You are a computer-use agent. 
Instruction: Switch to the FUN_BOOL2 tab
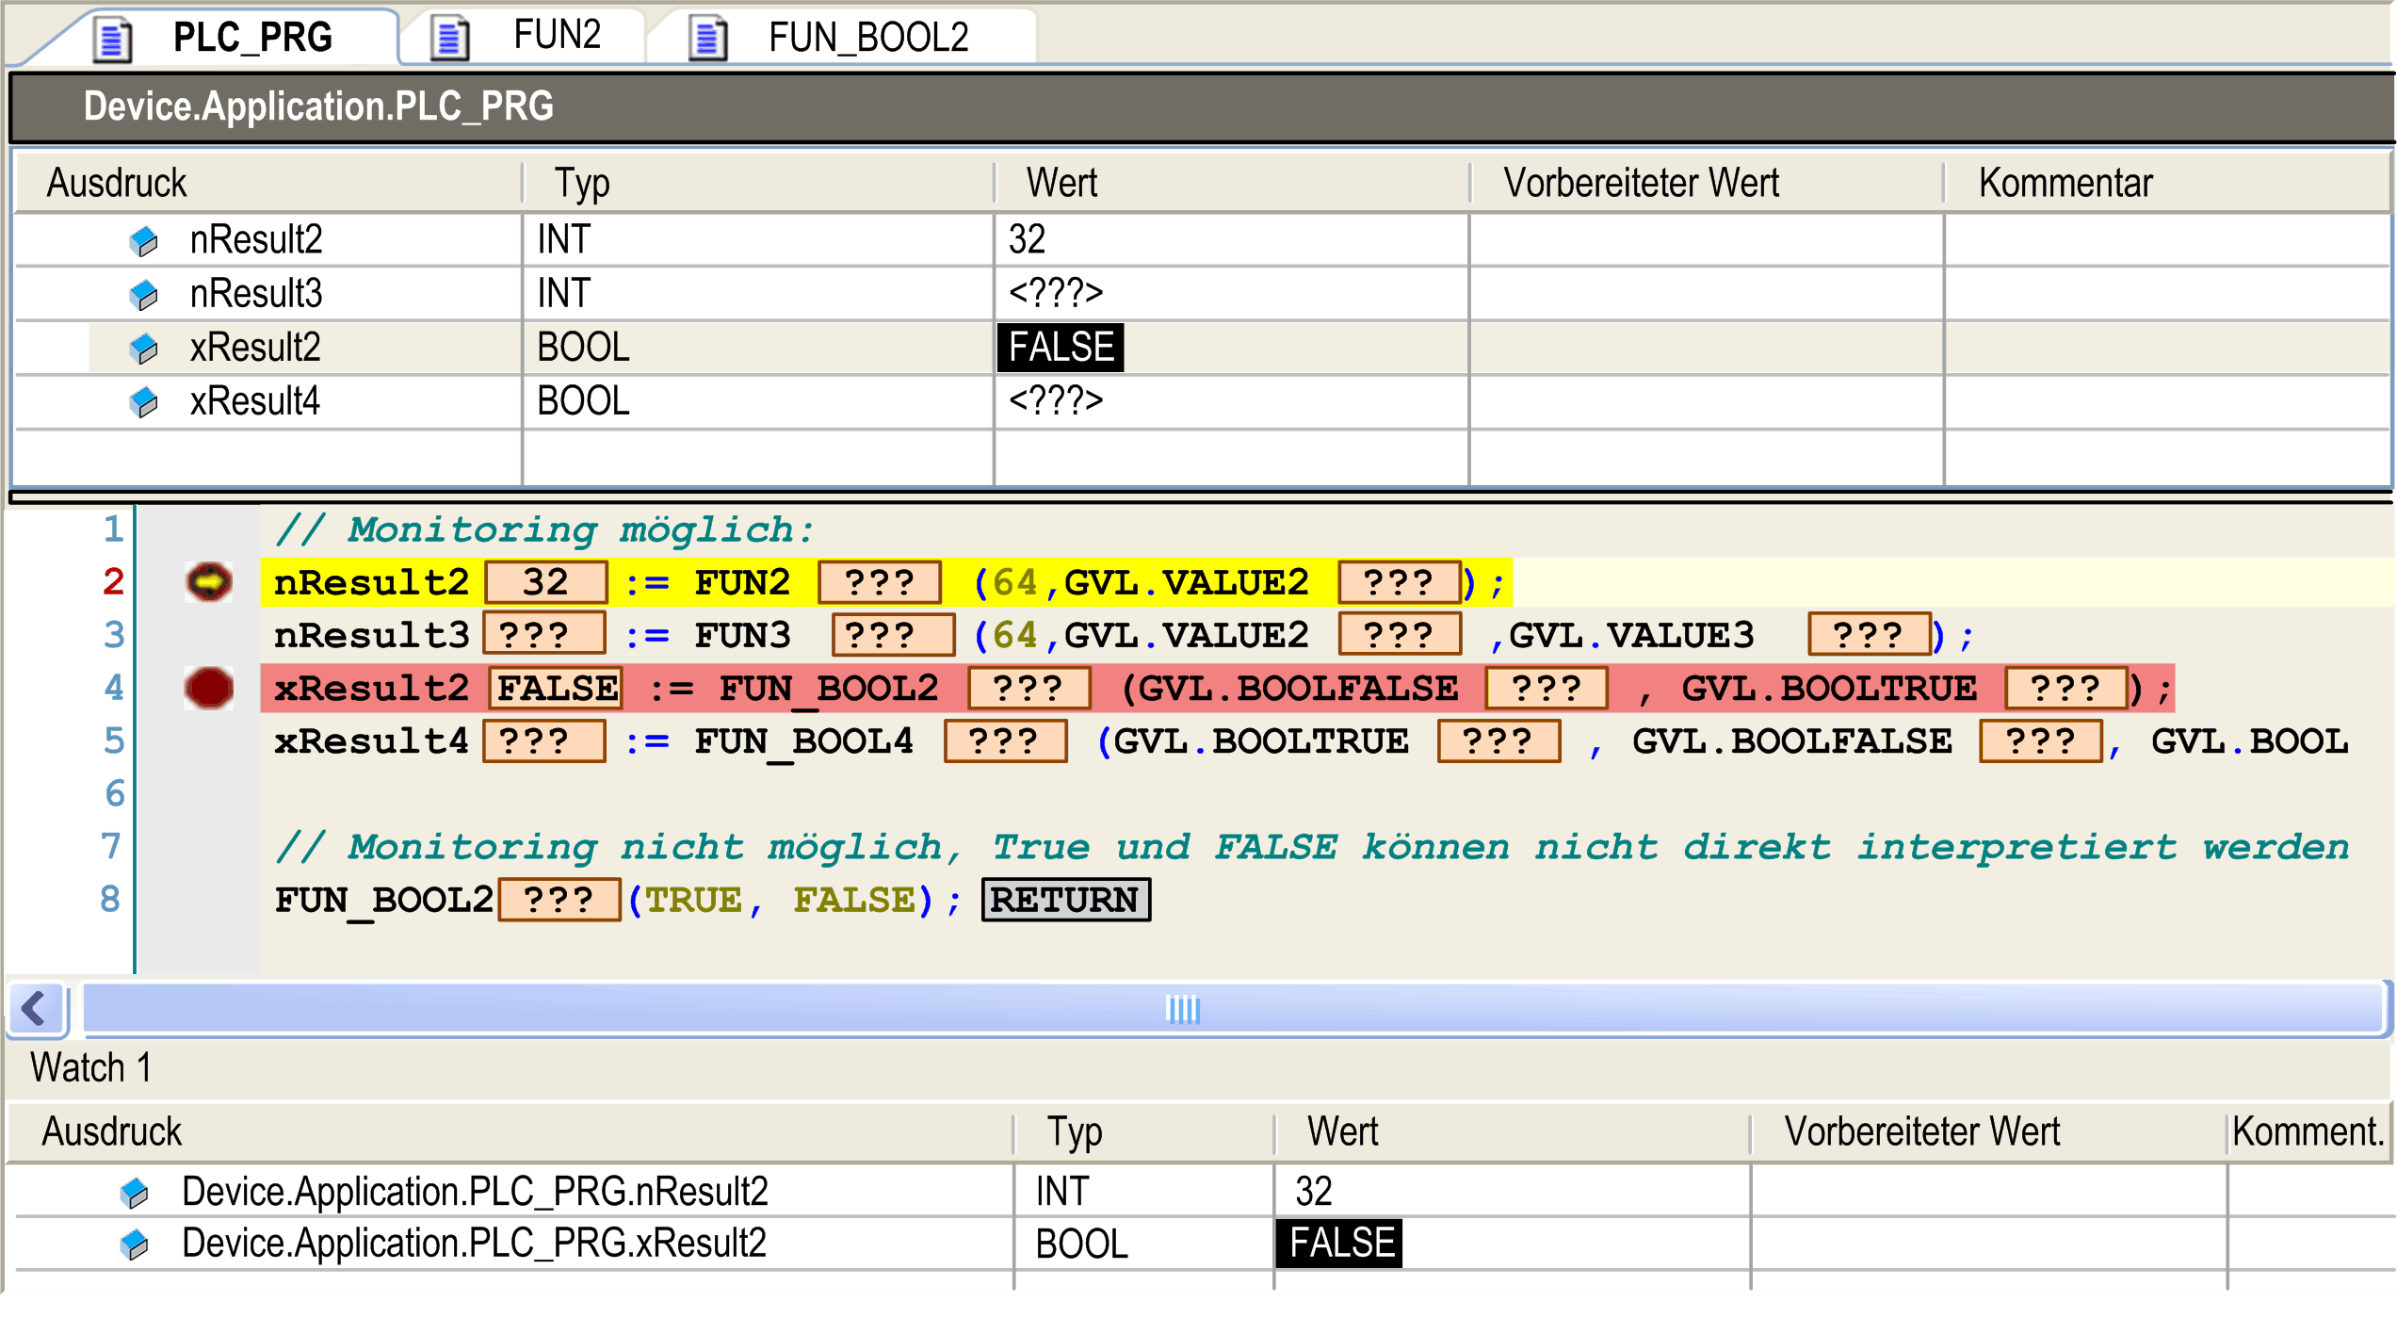[867, 39]
